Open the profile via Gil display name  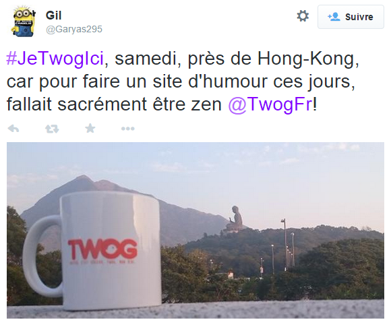coord(53,15)
